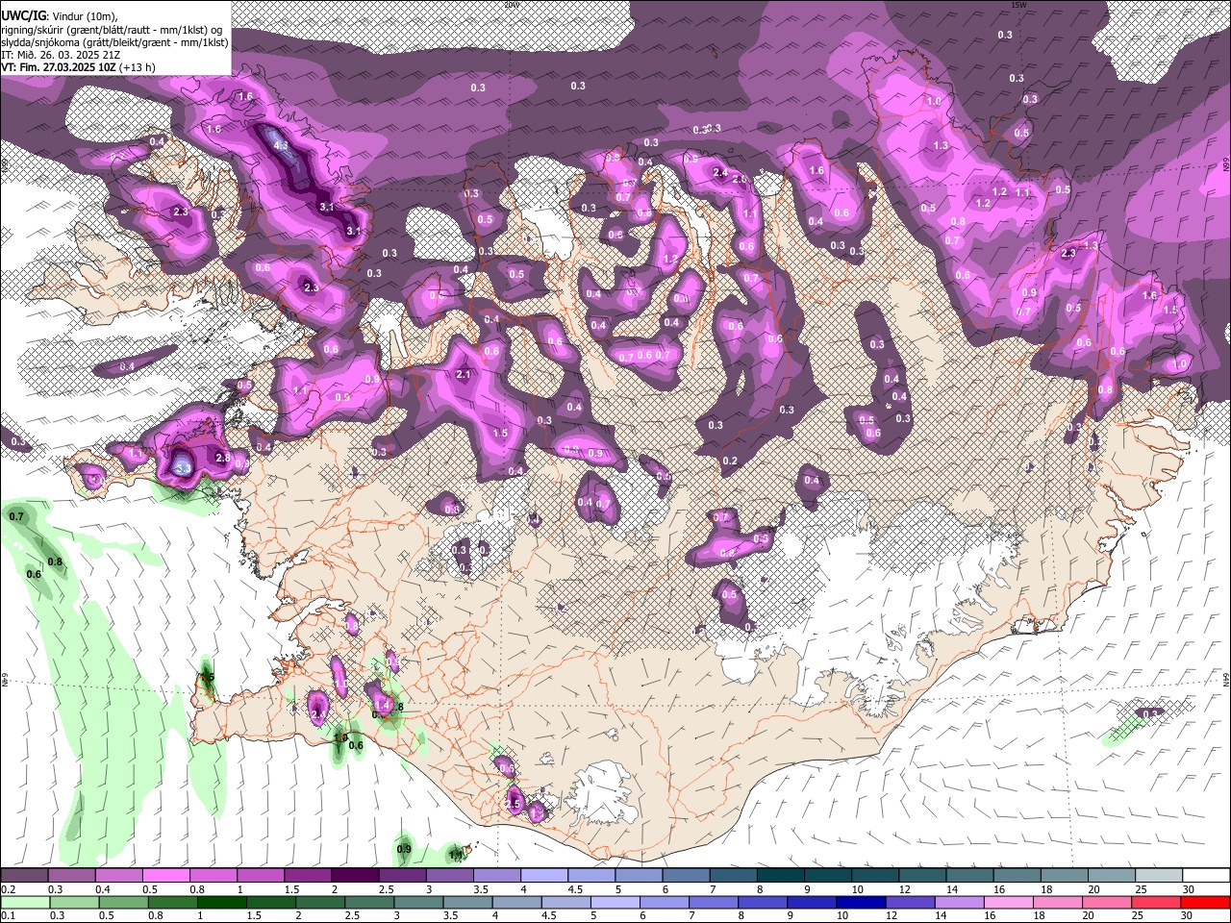Click the "30" label on the rain scale

click(1187, 915)
